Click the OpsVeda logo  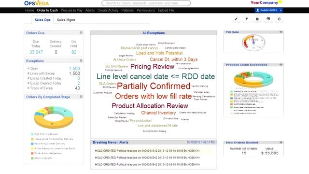(37, 3)
